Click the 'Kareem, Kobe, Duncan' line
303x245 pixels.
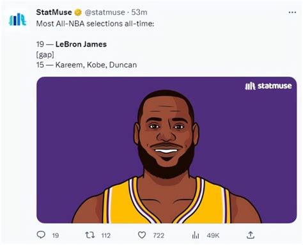coord(86,65)
